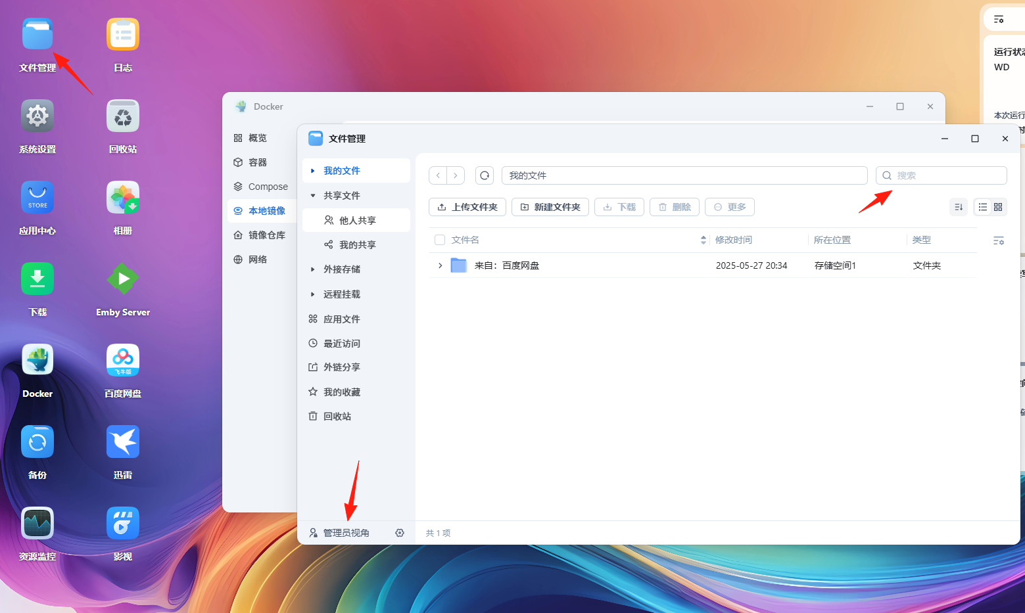Select 我的共享 in sidebar

point(356,245)
